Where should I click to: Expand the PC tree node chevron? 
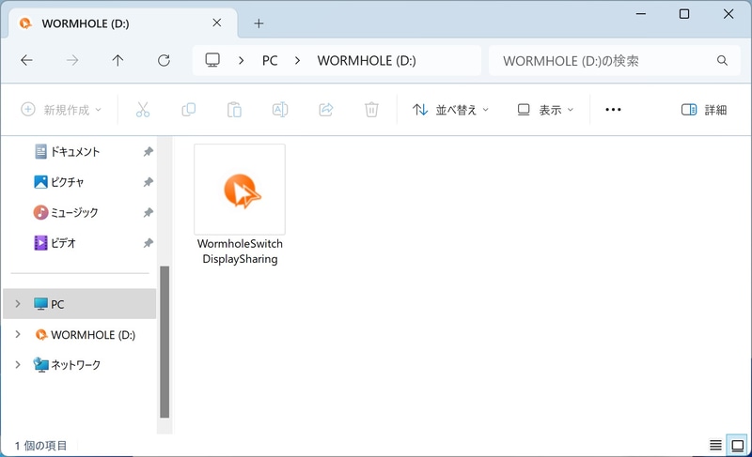pyautogui.click(x=18, y=304)
